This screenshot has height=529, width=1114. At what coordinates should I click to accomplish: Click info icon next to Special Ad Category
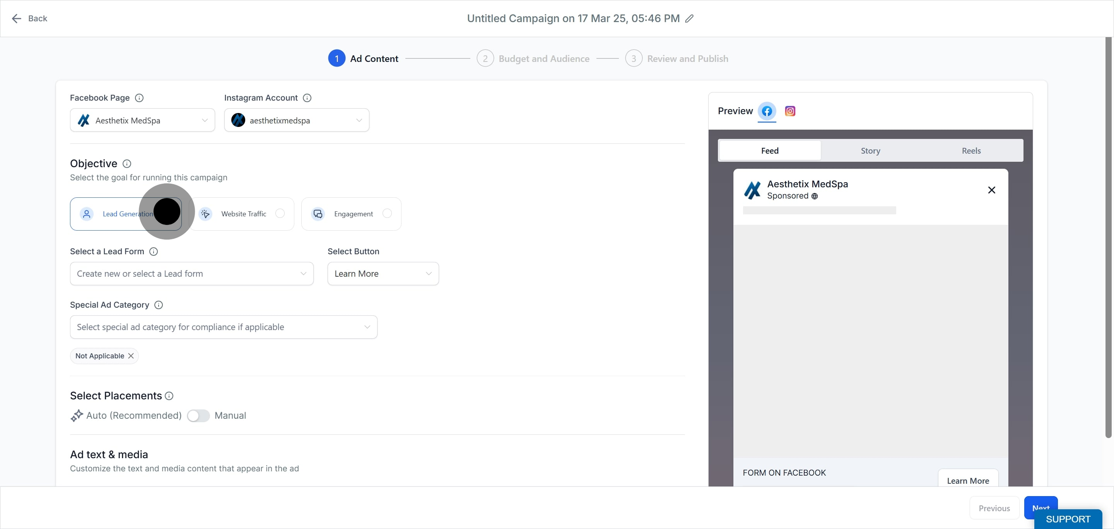(x=159, y=305)
